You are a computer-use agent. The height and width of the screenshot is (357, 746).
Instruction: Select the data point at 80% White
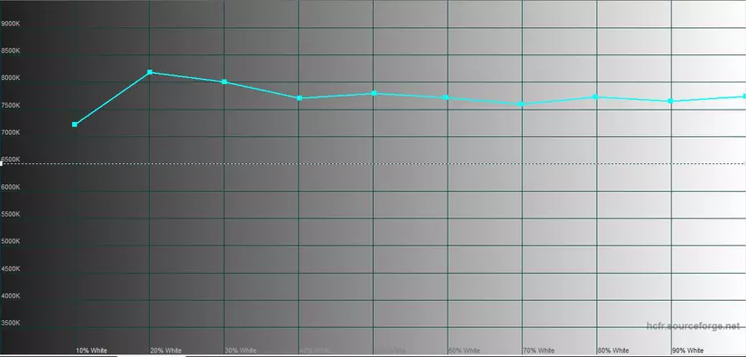pos(596,96)
